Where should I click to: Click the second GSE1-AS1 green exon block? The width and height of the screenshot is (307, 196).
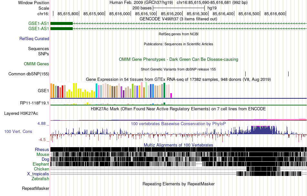coord(61,28)
